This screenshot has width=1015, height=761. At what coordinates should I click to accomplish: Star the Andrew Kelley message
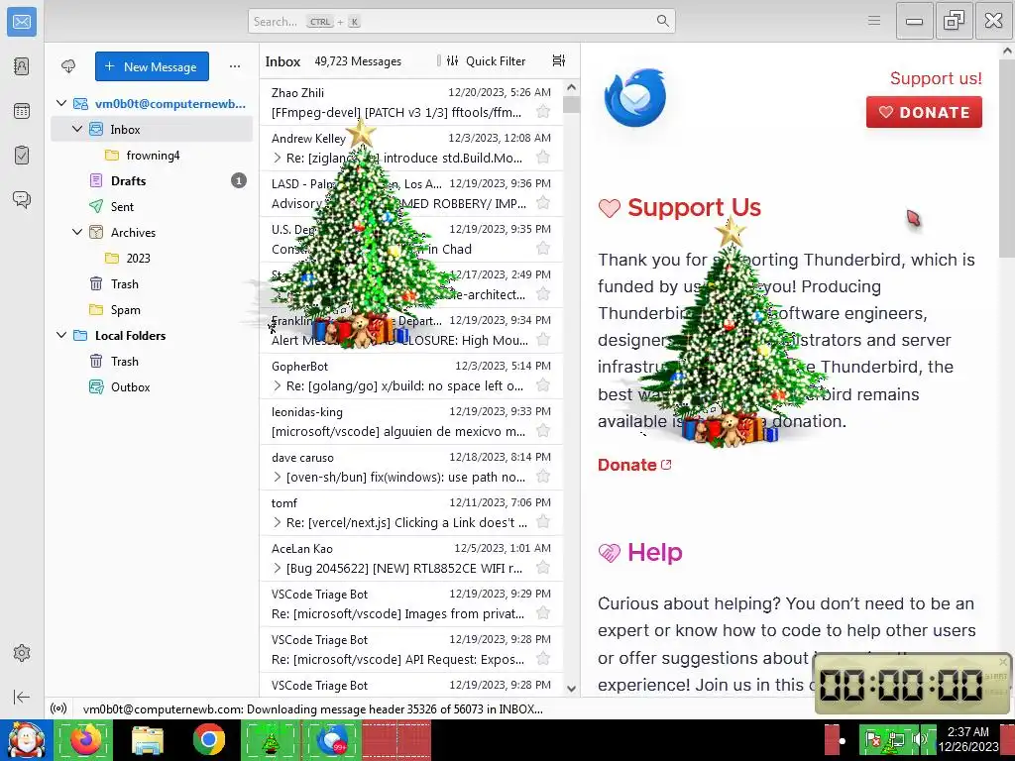543,158
